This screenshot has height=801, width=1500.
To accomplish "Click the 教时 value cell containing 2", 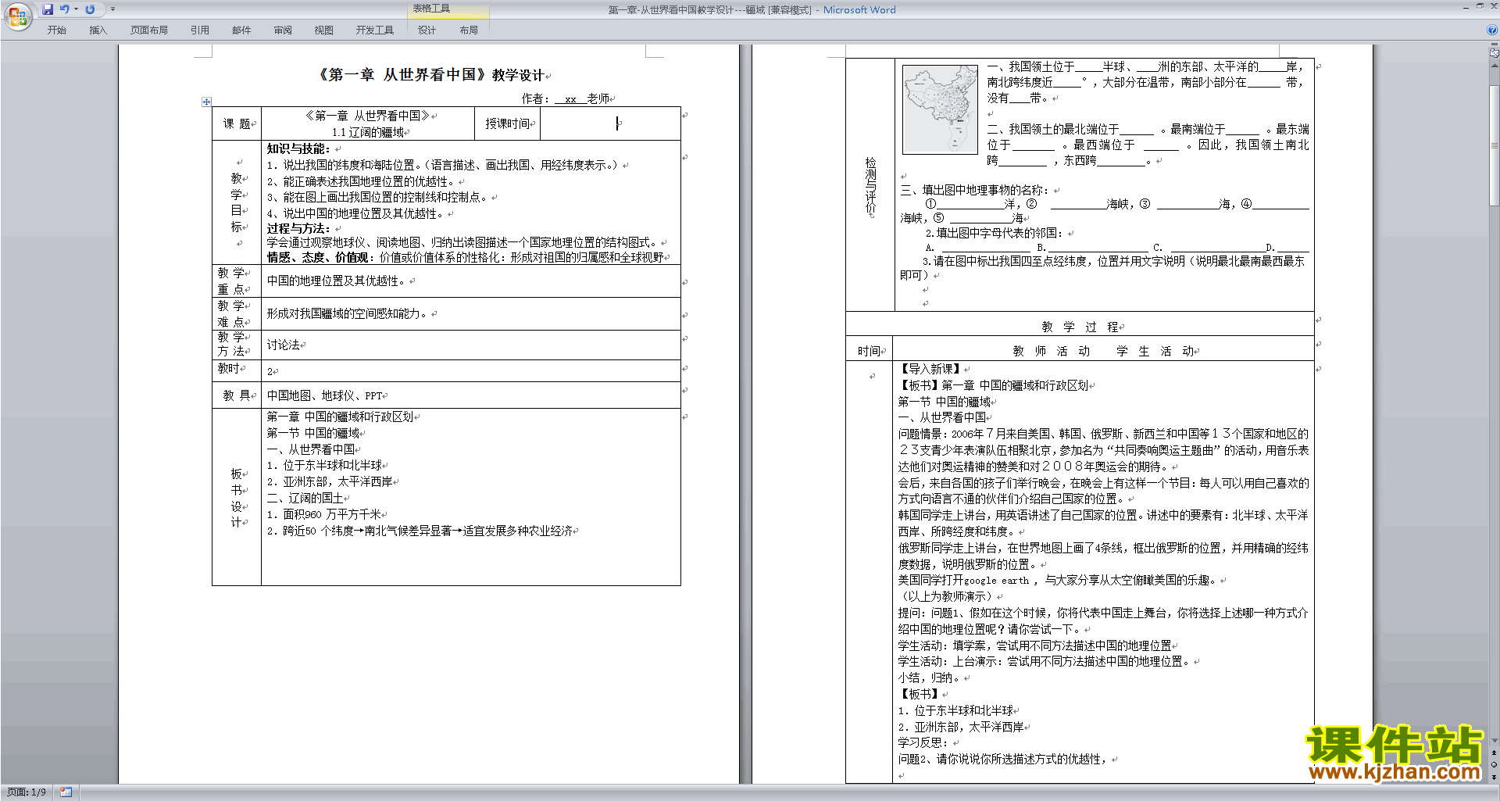I will click(x=470, y=370).
